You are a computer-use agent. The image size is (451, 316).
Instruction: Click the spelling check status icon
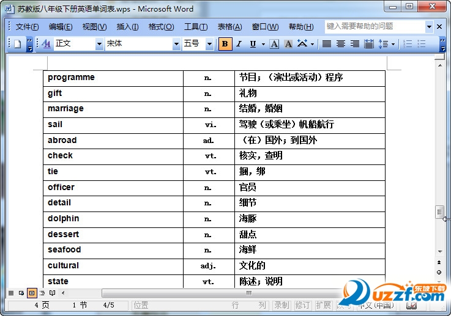(411, 305)
